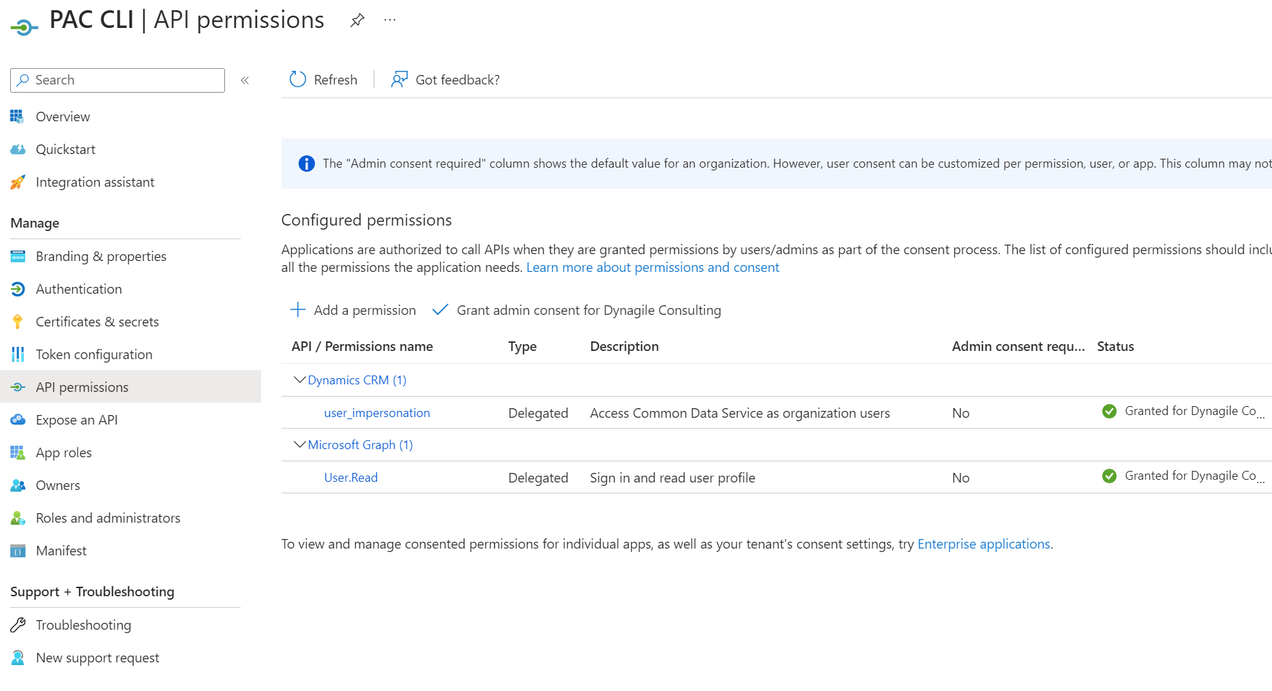Click the "Granted for Dynagile Co..." text for user_impersonation
This screenshot has height=691, width=1272.
tap(1194, 411)
